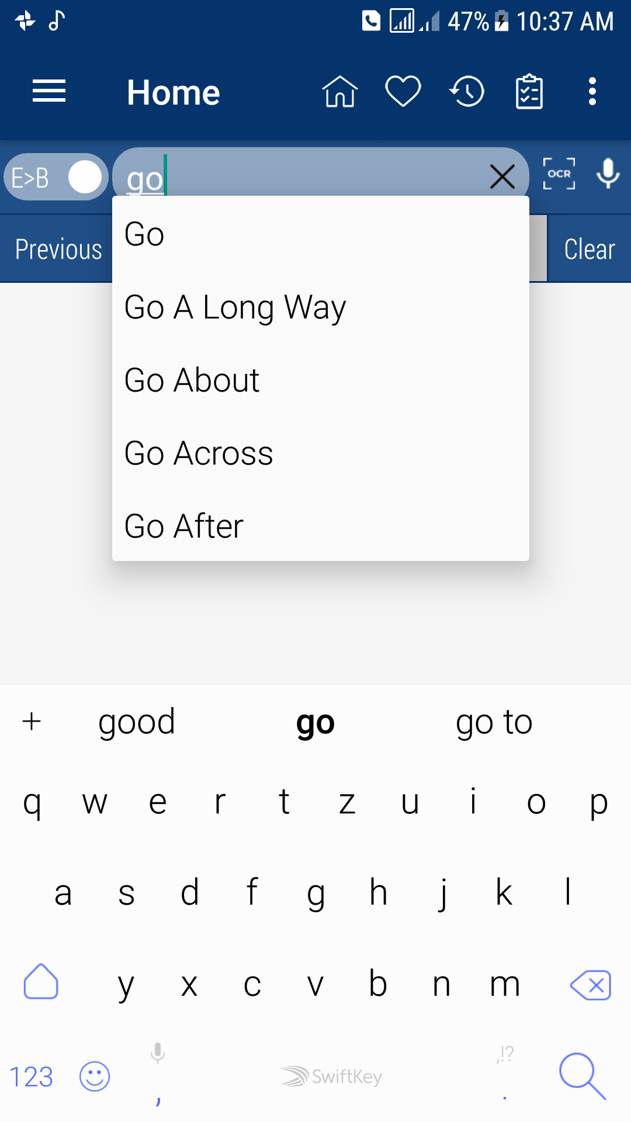The height and width of the screenshot is (1122, 631).
Task: Open the three-dot overflow menu
Action: click(x=592, y=92)
